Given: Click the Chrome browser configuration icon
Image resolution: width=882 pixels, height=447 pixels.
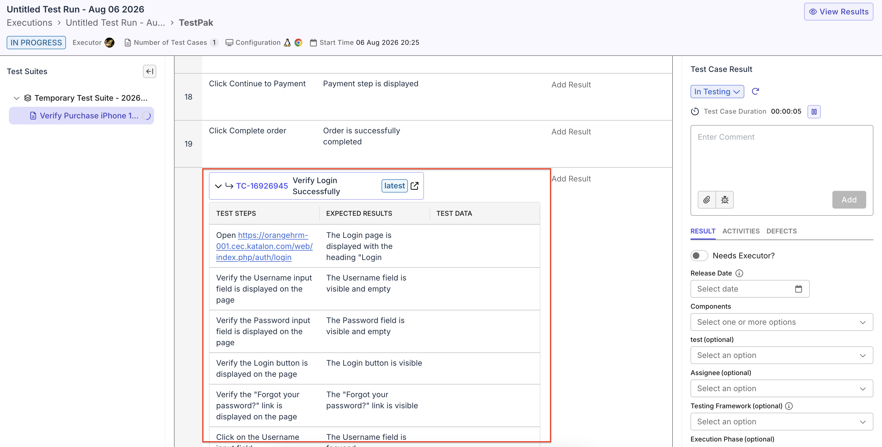Looking at the screenshot, I should tap(298, 42).
